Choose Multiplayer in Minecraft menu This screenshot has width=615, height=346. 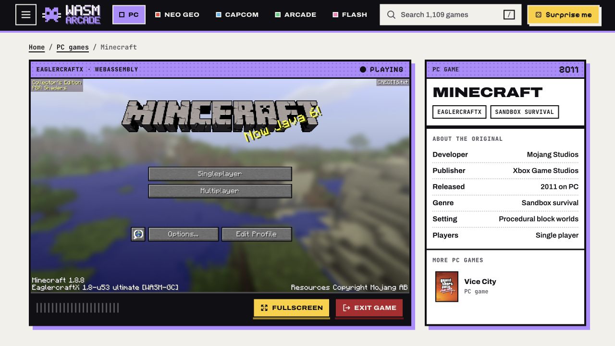tap(220, 191)
